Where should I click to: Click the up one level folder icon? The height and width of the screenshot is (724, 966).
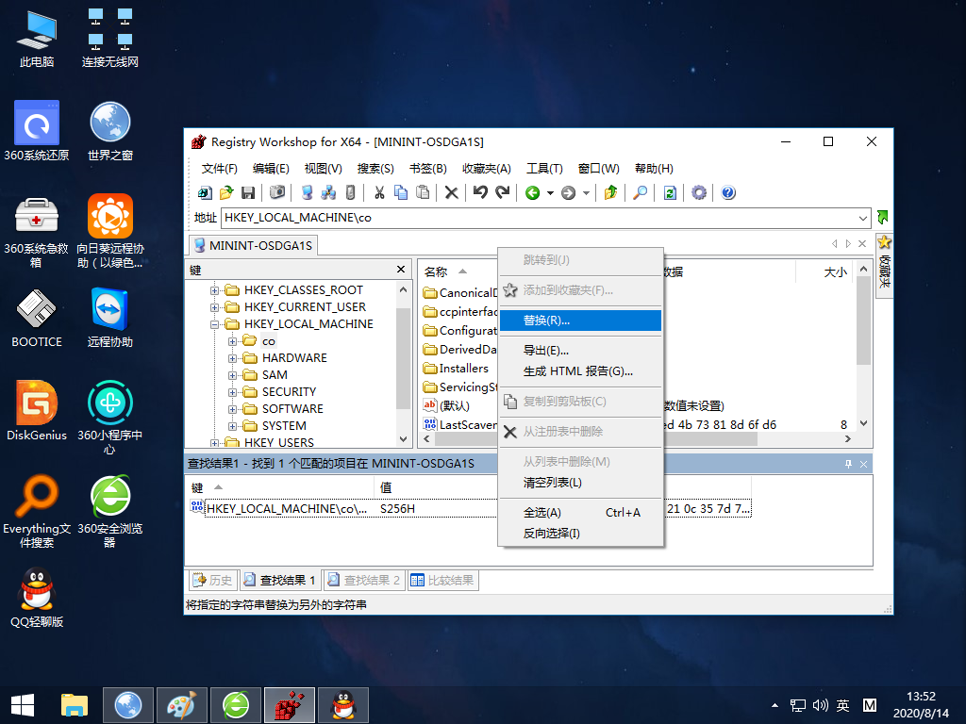click(610, 192)
